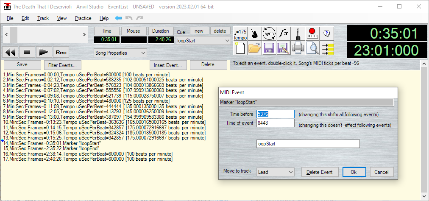
Task: Click the audio jack plug icon
Action: tap(298, 33)
